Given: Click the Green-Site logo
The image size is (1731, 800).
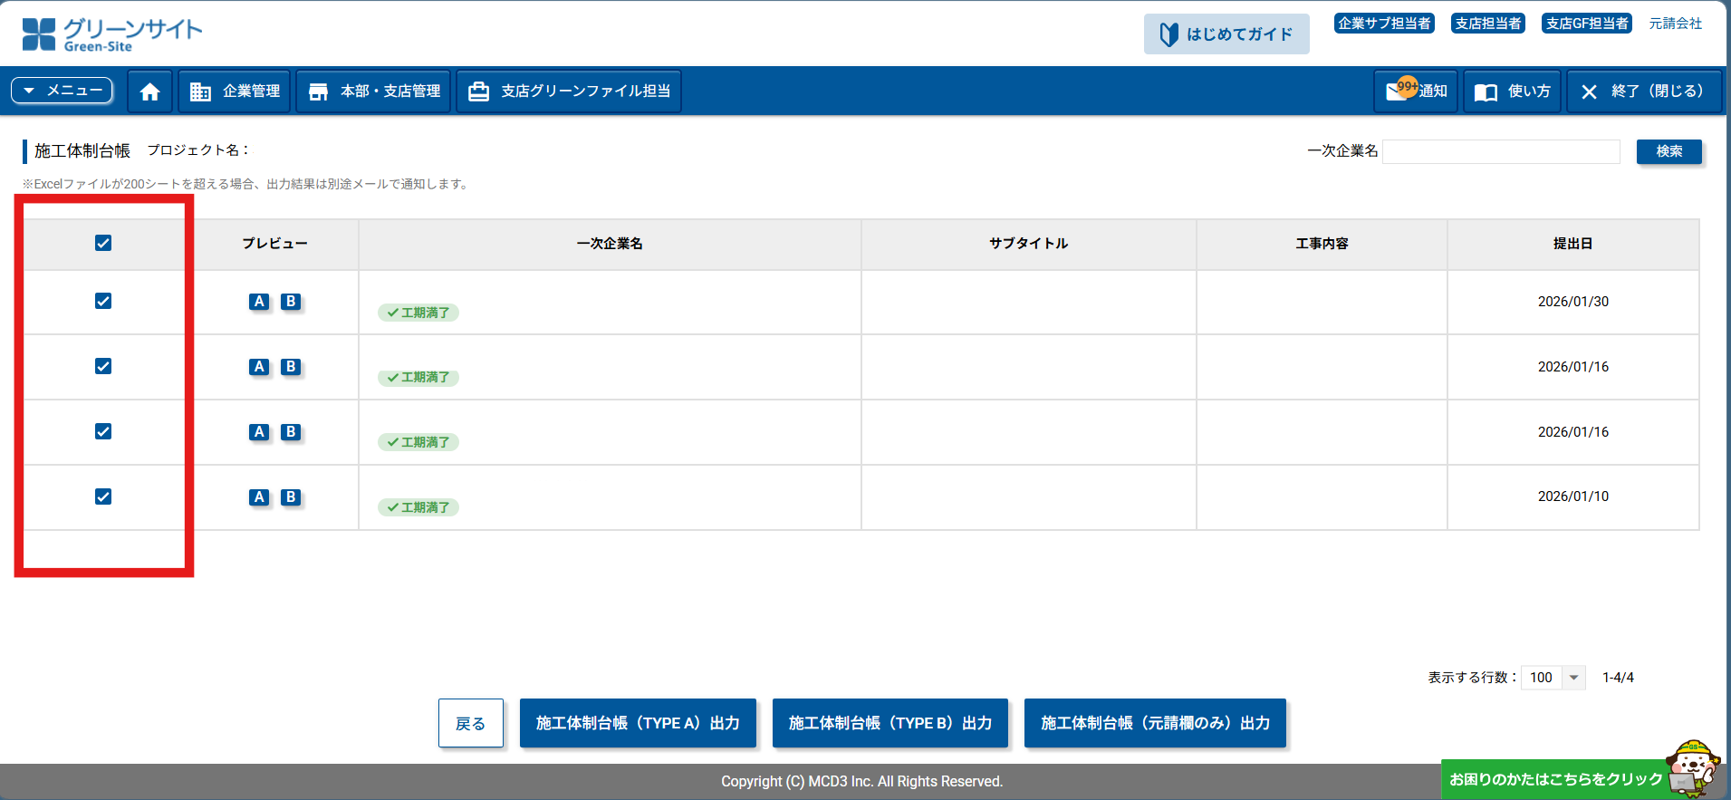Looking at the screenshot, I should 112,34.
